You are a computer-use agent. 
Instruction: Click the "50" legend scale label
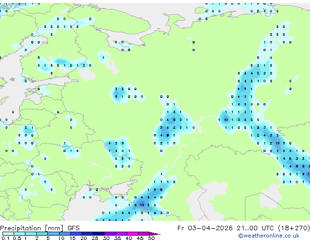[x=151, y=238]
